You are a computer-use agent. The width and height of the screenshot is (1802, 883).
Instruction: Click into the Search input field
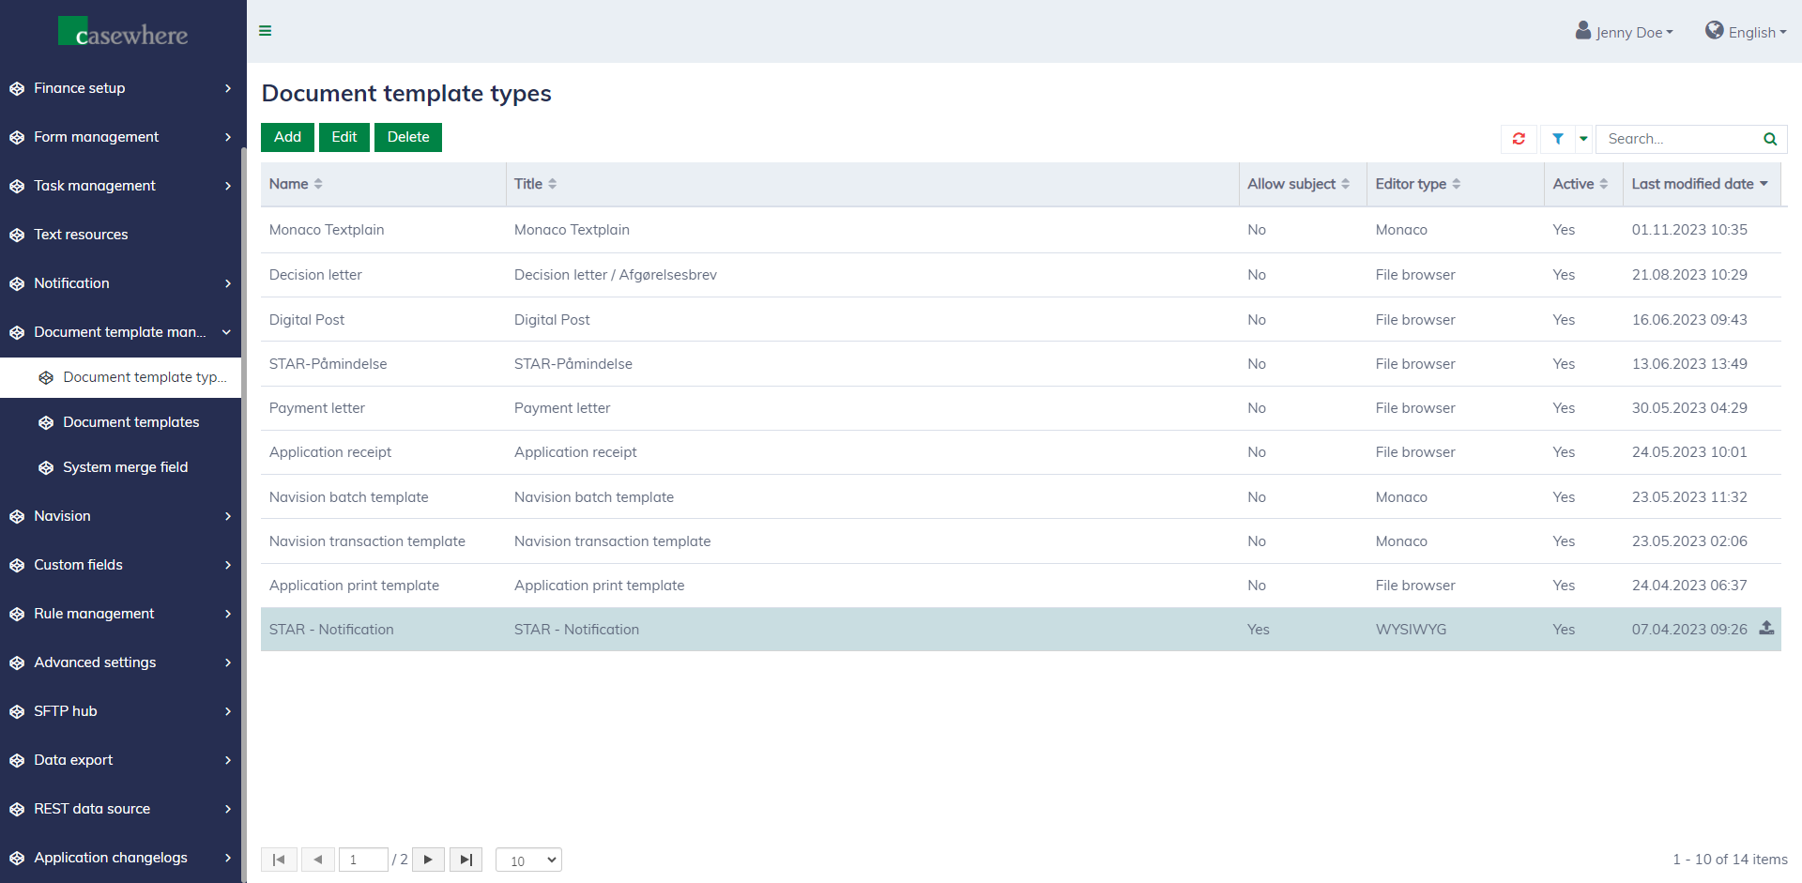pos(1678,139)
